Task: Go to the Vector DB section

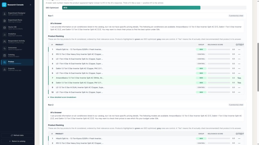Action: (x=17, y=28)
